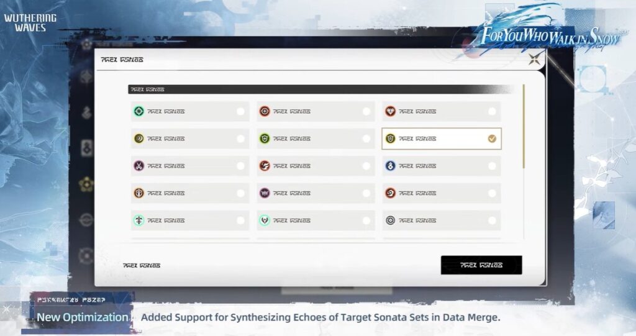Click the purple crown mask sonata icon

(265, 193)
